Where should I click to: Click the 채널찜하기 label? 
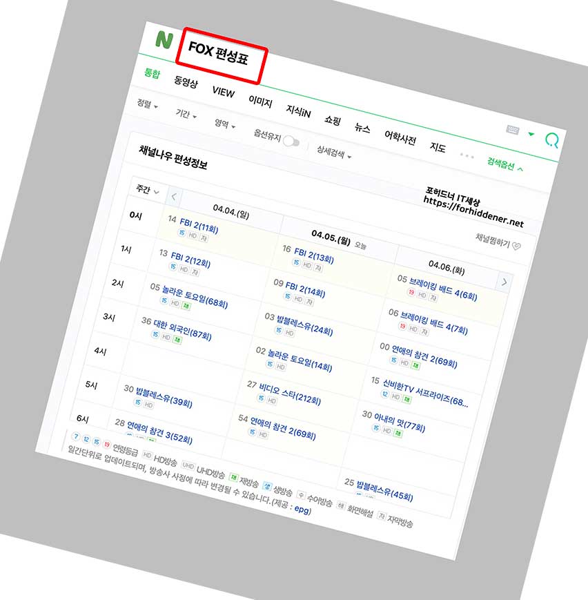click(x=493, y=240)
